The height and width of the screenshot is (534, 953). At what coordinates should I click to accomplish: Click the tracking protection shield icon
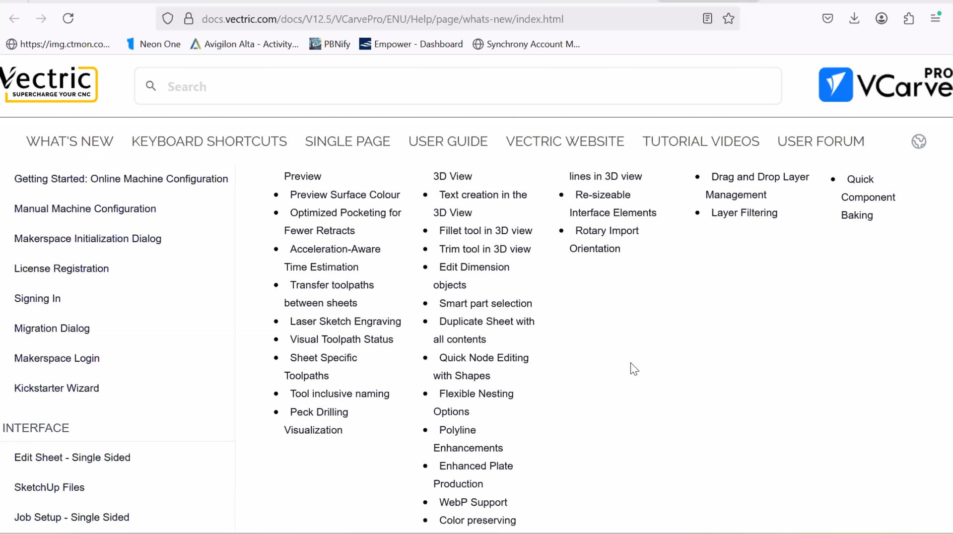click(x=168, y=19)
